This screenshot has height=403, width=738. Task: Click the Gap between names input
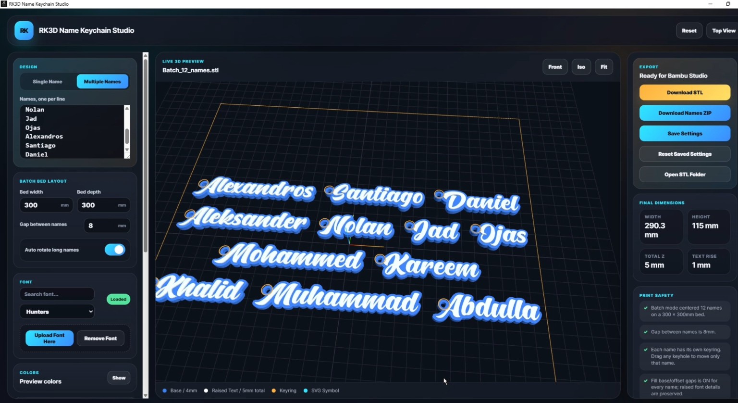107,226
